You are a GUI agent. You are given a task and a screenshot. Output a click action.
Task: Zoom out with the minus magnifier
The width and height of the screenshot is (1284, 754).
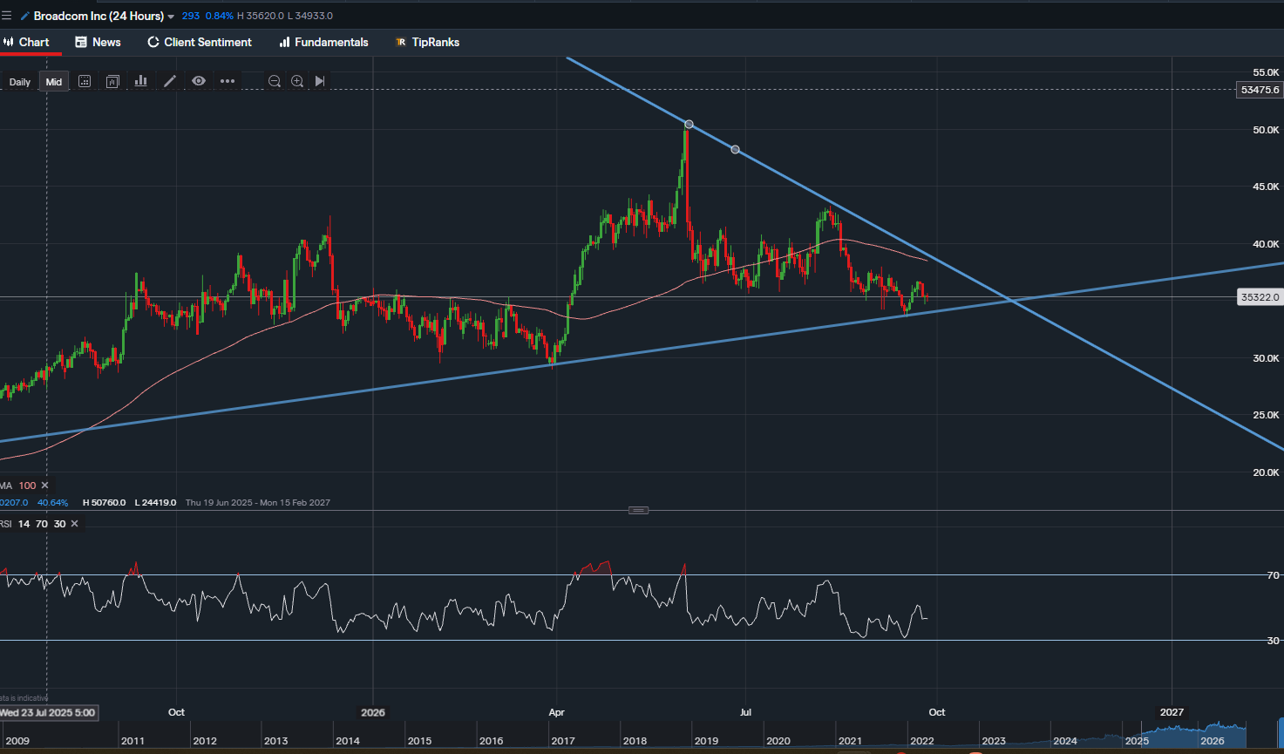tap(275, 81)
